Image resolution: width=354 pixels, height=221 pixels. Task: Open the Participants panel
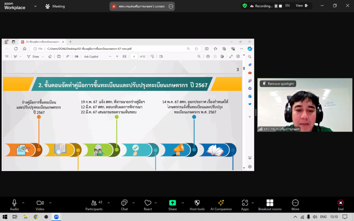[x=94, y=205]
